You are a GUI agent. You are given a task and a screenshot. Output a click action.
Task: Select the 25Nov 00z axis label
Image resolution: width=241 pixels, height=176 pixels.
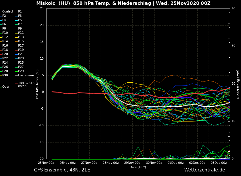[x=46, y=163]
